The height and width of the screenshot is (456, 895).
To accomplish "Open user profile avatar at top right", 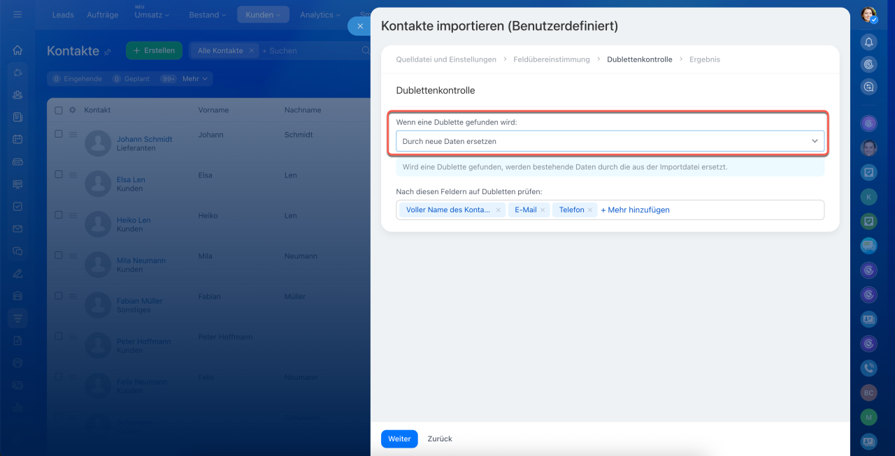I will [x=868, y=15].
